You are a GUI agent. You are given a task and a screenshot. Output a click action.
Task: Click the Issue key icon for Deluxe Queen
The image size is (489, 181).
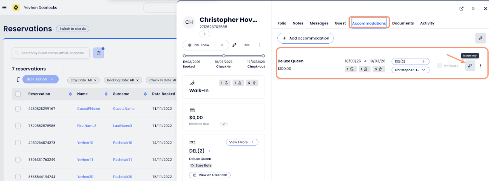pyautogui.click(x=470, y=66)
